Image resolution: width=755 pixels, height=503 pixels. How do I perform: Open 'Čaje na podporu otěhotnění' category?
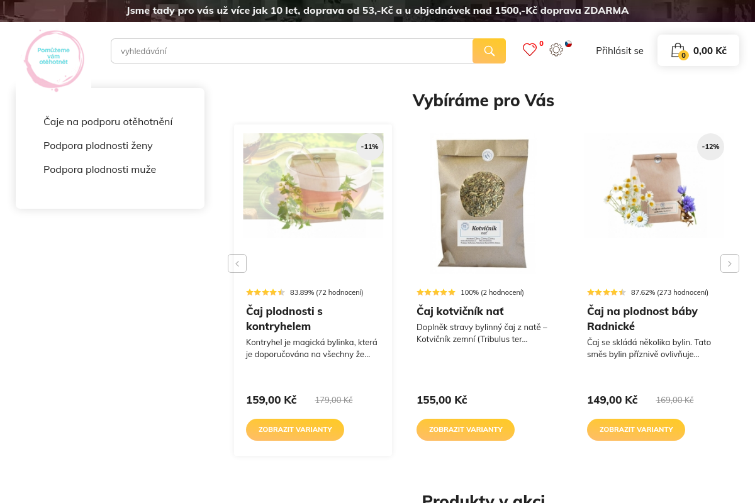(108, 121)
